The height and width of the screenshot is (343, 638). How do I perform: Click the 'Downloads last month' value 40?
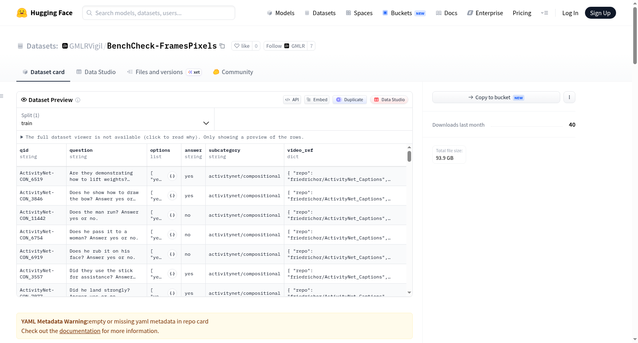point(572,125)
